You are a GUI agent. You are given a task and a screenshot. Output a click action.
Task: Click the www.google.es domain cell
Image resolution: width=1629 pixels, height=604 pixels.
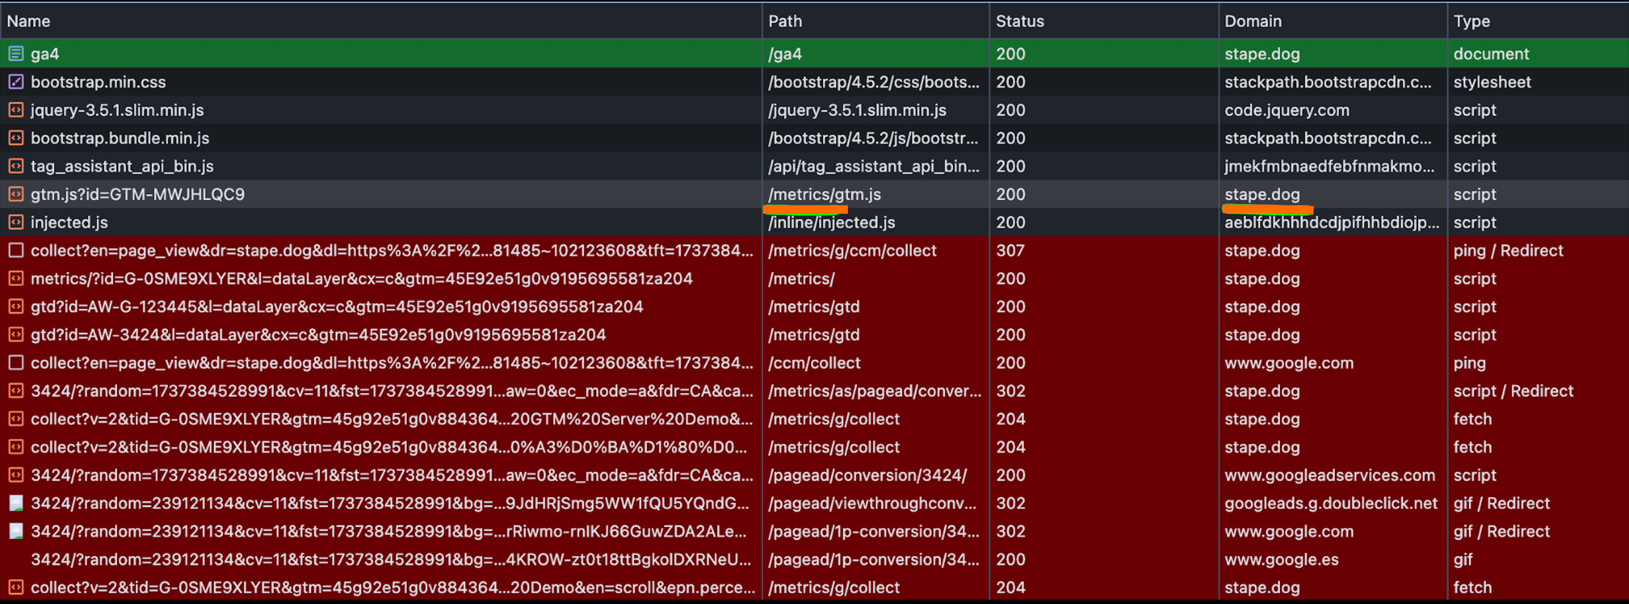click(x=1281, y=559)
